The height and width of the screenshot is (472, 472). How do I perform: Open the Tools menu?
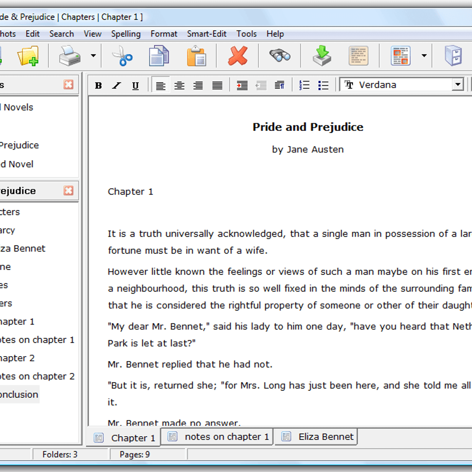coord(247,34)
